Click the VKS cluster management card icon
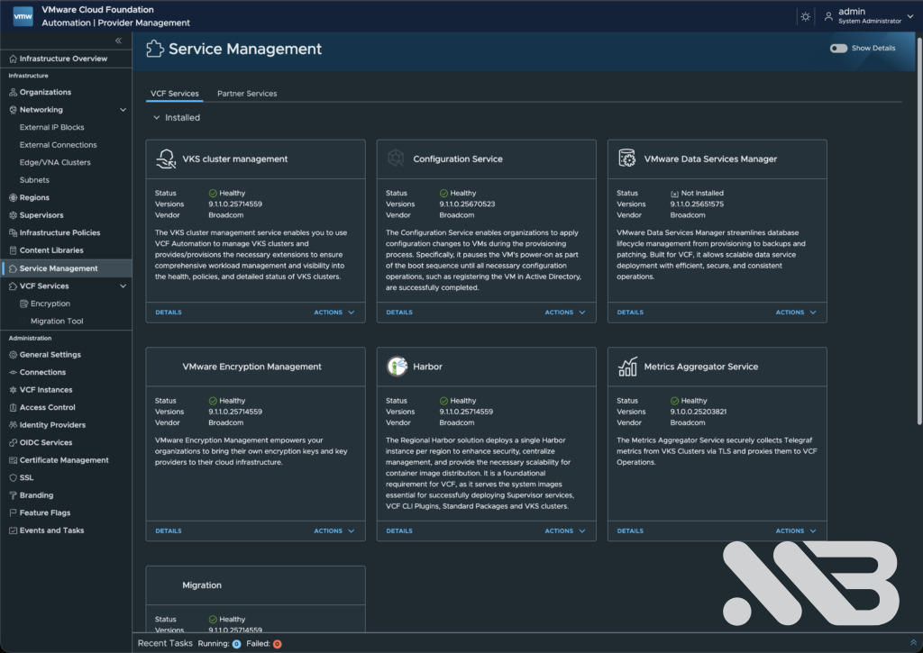 166,159
